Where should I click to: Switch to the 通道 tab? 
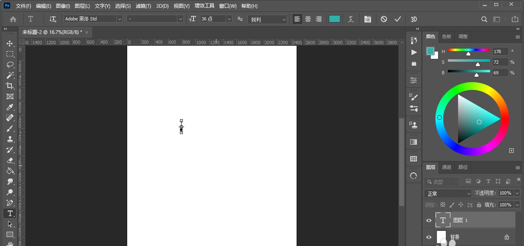point(446,167)
